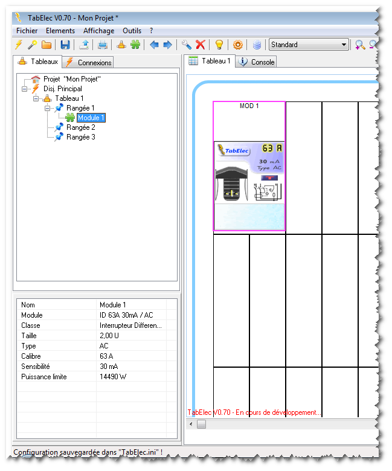Viewport: 392px width, 471px height.
Task: Click the MOD 1 label on the panel
Action: coord(249,106)
